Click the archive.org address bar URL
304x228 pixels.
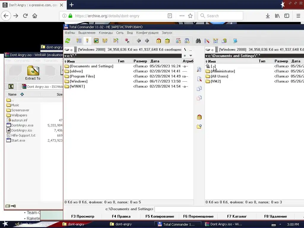[x=107, y=16]
